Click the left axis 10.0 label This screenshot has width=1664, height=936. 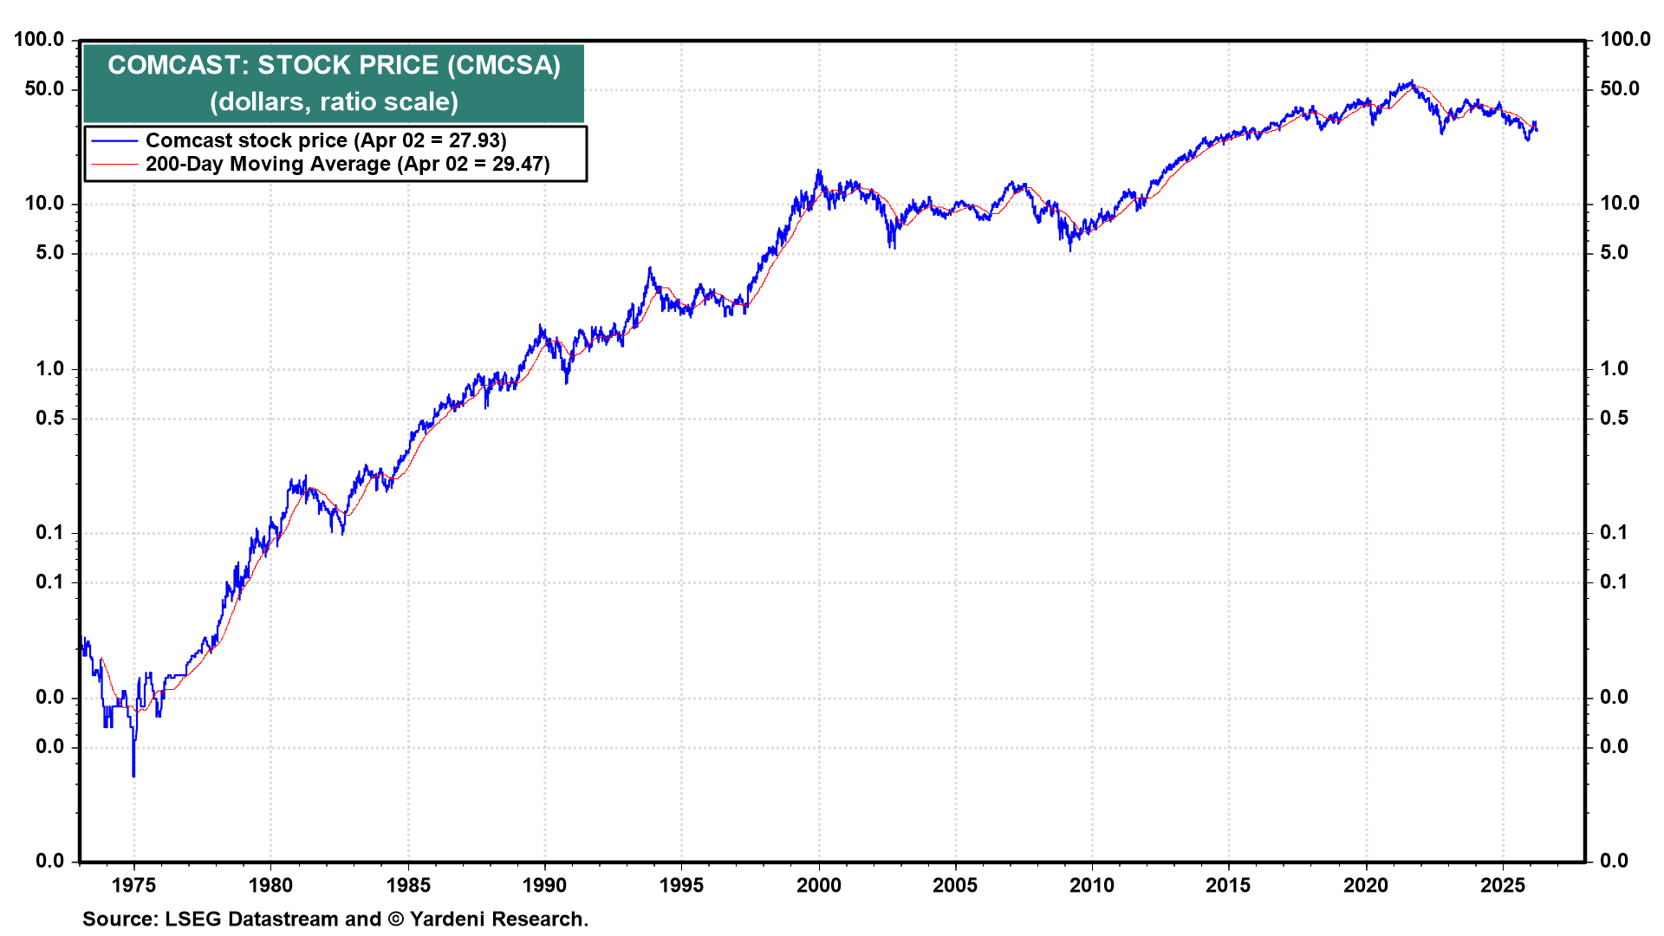(44, 203)
